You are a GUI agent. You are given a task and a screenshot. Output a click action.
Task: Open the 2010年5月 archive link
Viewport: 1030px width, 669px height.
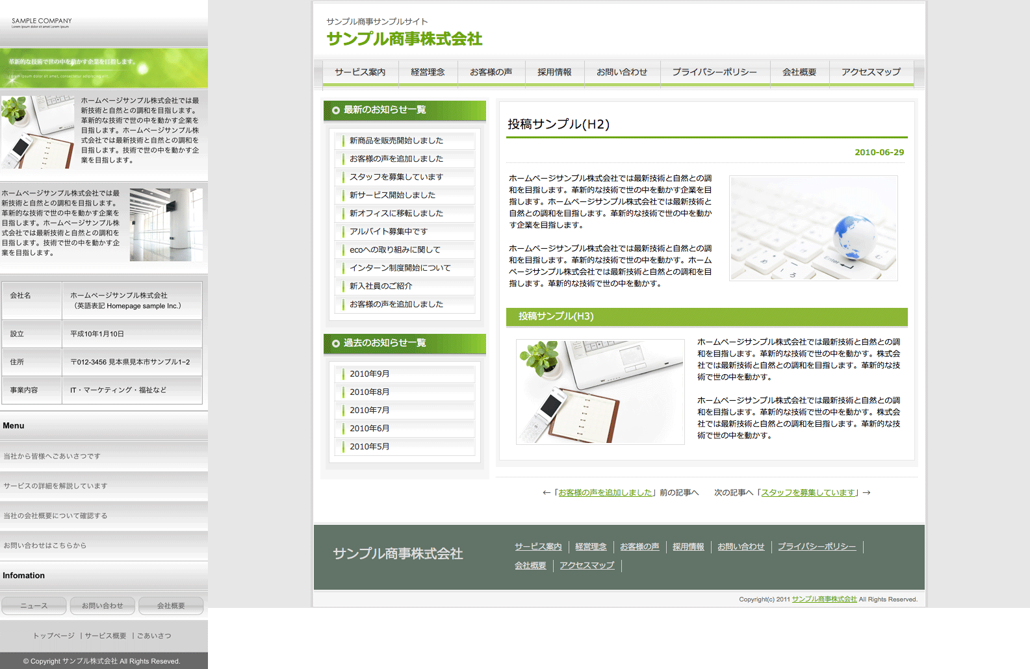tap(369, 447)
